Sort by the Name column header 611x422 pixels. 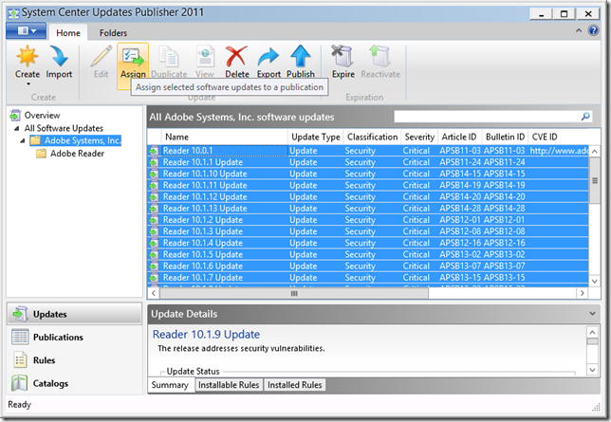coord(225,137)
